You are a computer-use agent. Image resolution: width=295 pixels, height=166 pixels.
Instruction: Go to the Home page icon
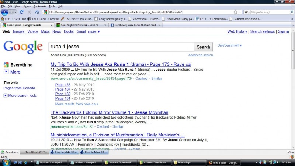click(x=37, y=12)
